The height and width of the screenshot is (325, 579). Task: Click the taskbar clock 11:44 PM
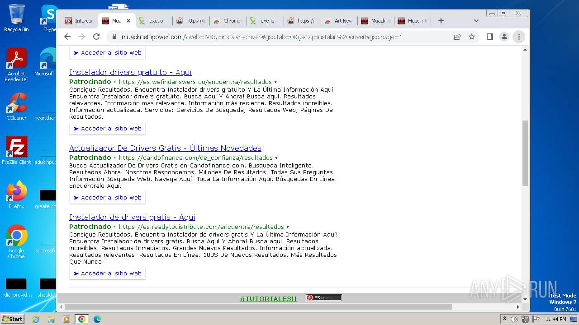pyautogui.click(x=556, y=319)
